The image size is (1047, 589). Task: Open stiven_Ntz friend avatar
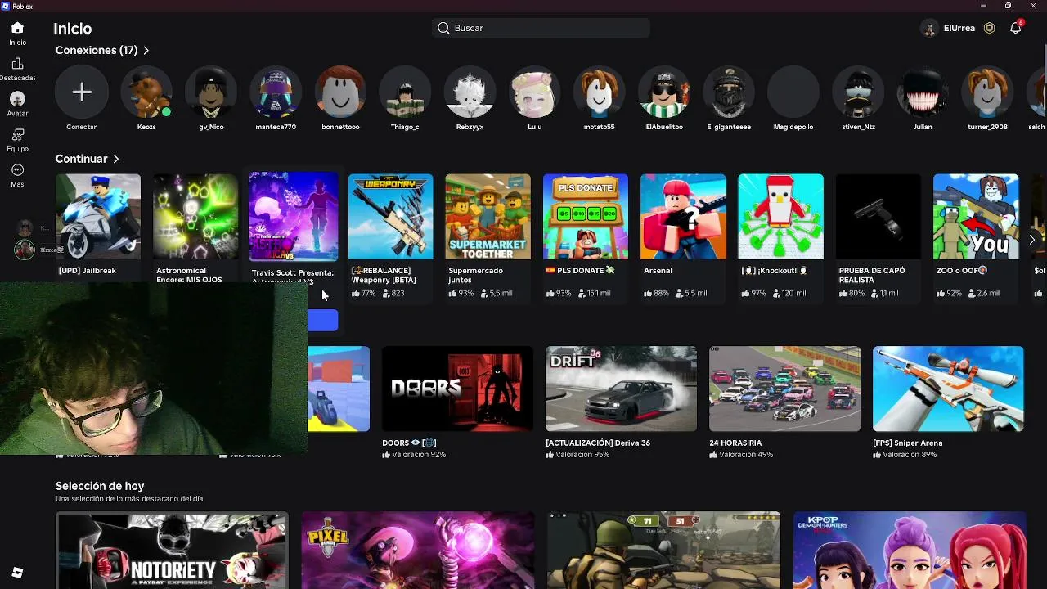coord(858,92)
